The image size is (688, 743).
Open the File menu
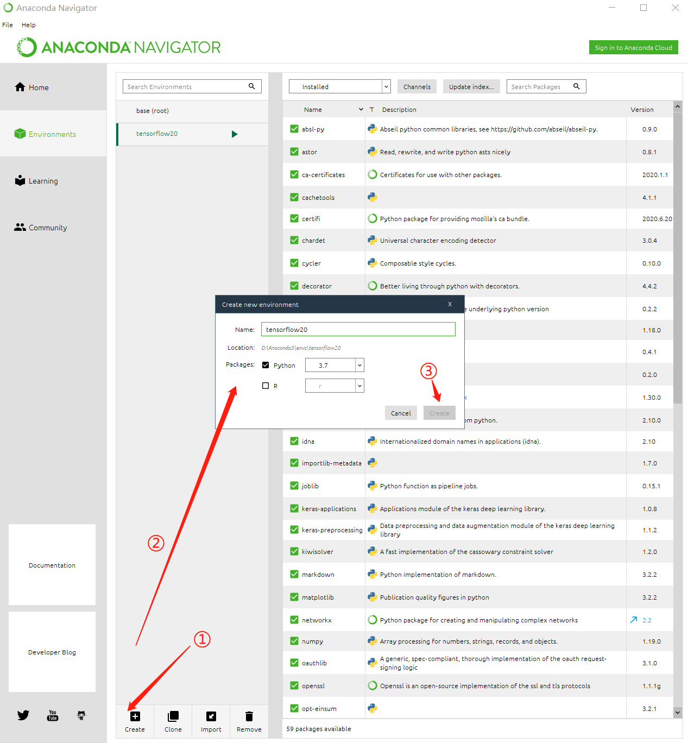[8, 25]
